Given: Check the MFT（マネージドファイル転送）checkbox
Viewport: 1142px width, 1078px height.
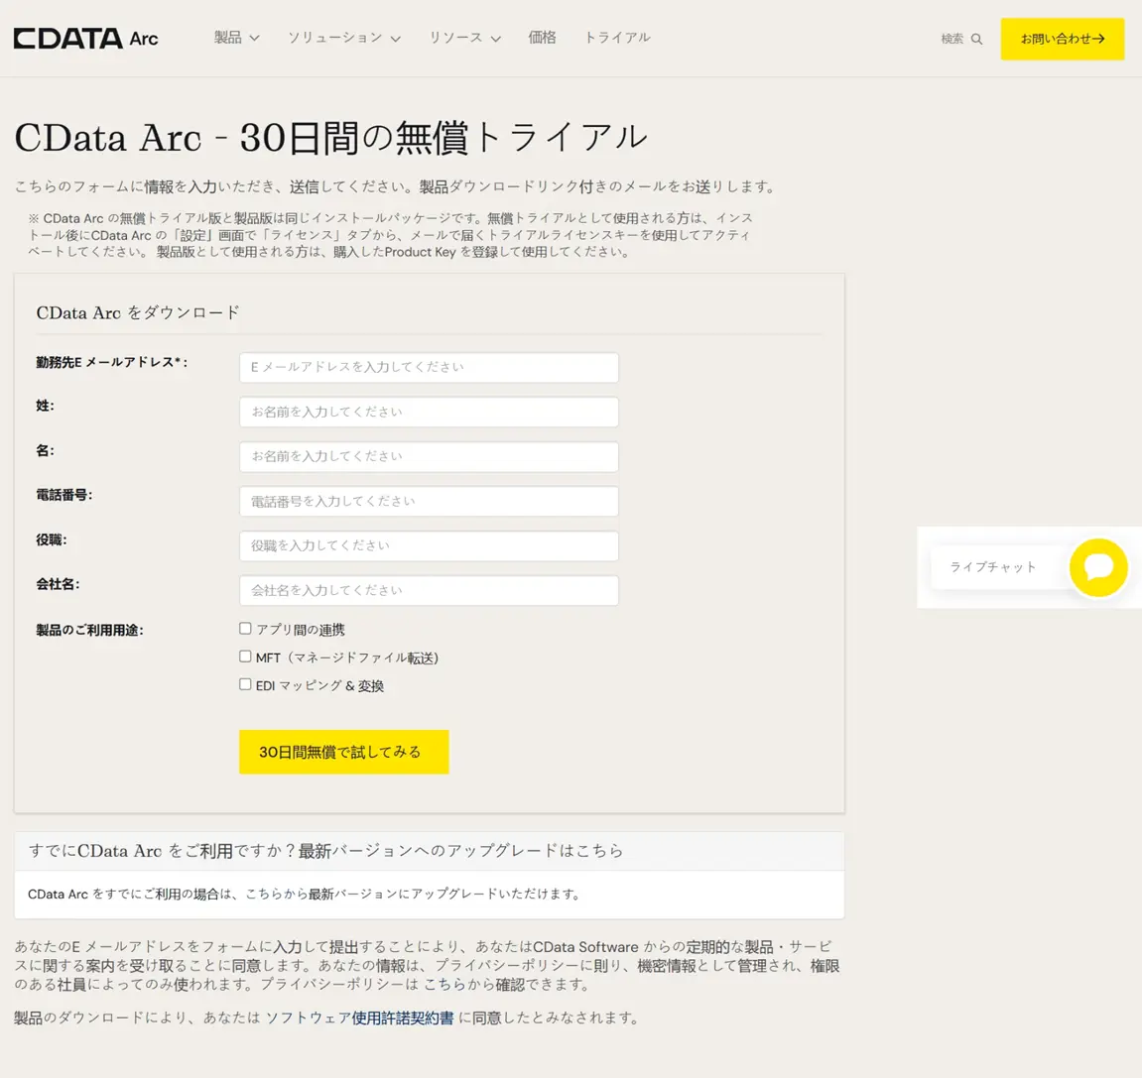Looking at the screenshot, I should coord(245,657).
